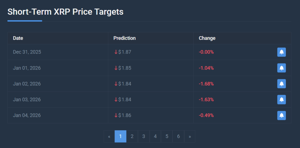Screen dimensions: 300x148
Task: Click the -1.68% change value
Action: click(206, 84)
